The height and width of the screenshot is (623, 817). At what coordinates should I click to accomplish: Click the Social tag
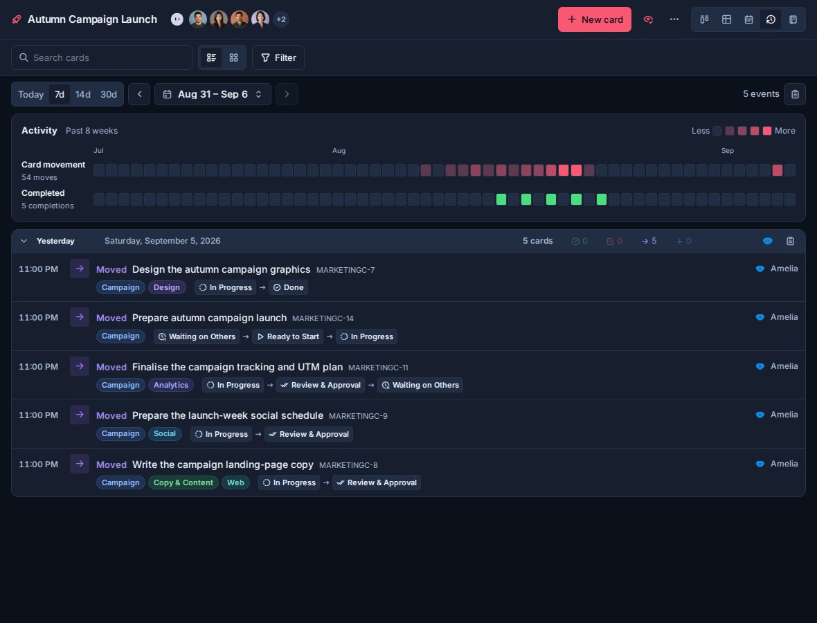coord(165,433)
